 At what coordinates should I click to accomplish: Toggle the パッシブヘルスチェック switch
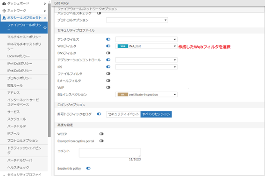(x=99, y=13)
